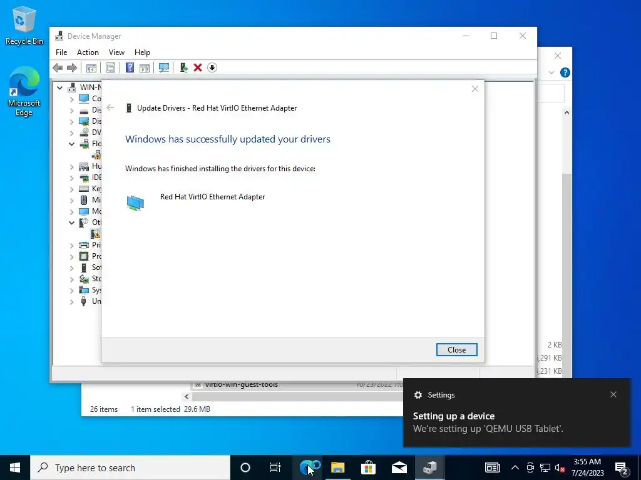Click the blue help icon in Explorer window
The height and width of the screenshot is (480, 641).
565,72
